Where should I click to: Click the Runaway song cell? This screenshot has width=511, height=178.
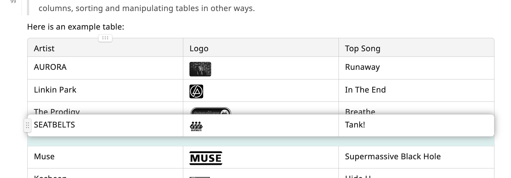(416, 68)
